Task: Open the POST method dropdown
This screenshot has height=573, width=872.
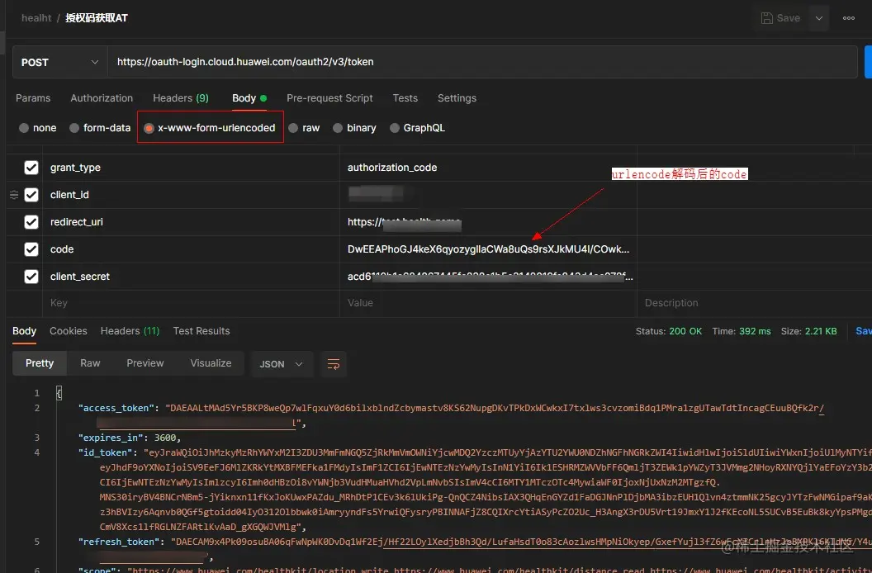Action: point(60,62)
